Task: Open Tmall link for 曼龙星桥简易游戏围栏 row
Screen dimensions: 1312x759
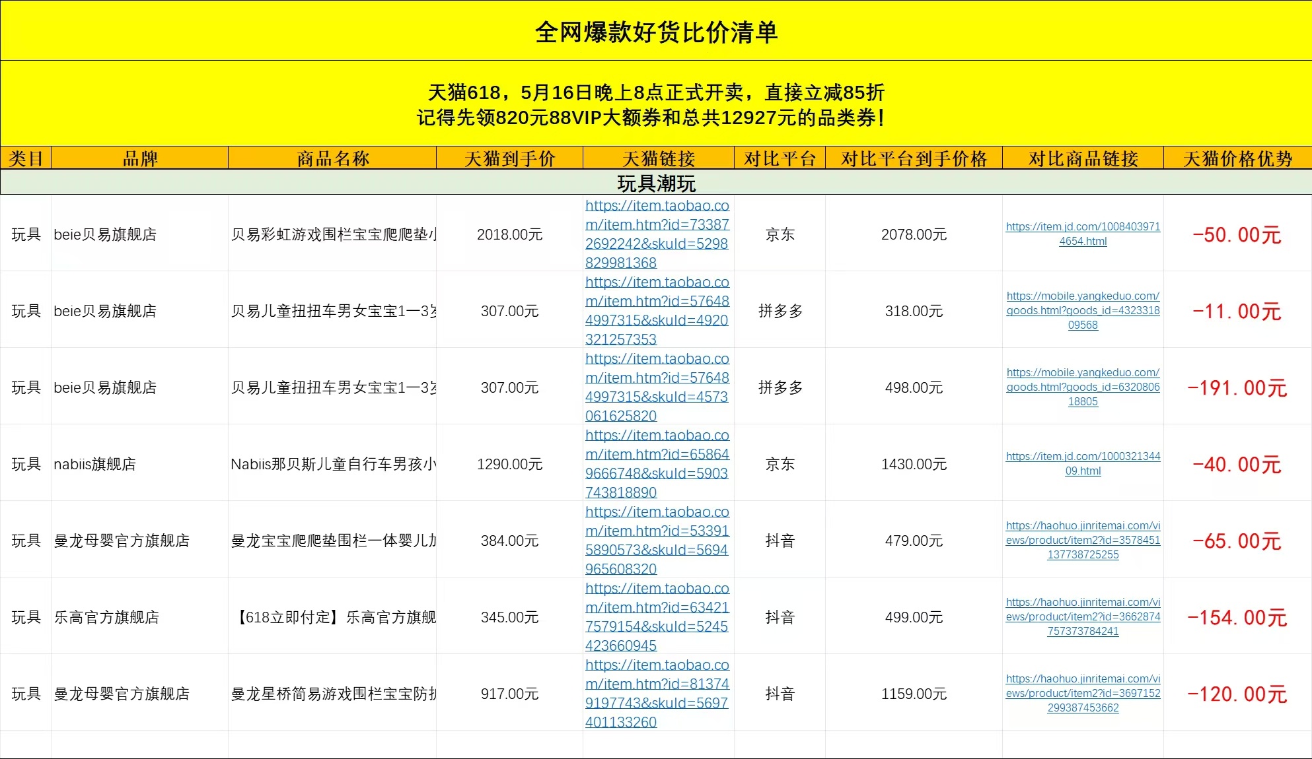Action: (657, 693)
